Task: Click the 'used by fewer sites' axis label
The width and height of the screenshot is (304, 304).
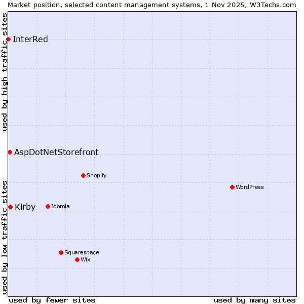Action: (x=52, y=300)
